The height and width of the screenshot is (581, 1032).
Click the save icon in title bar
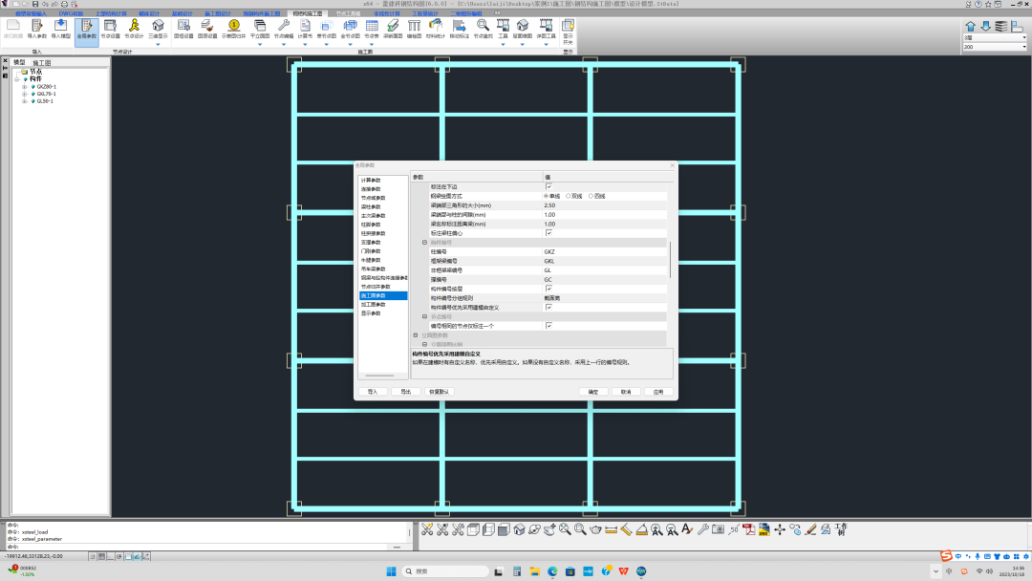click(35, 4)
